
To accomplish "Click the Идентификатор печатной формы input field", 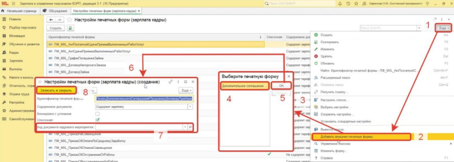I will 144,99.
